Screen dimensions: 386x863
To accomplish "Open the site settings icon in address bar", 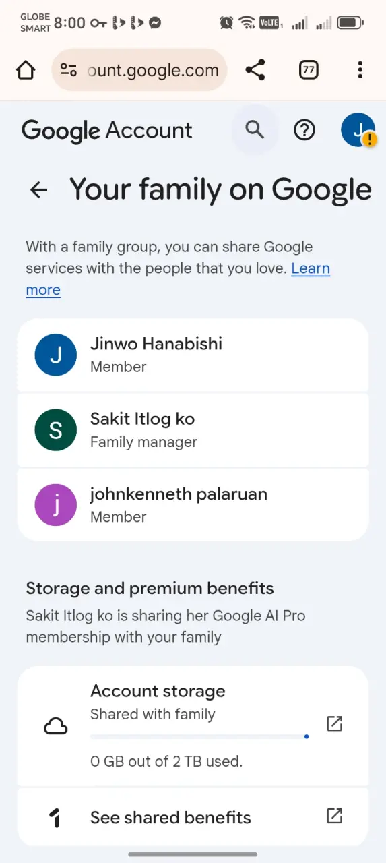I will (69, 70).
